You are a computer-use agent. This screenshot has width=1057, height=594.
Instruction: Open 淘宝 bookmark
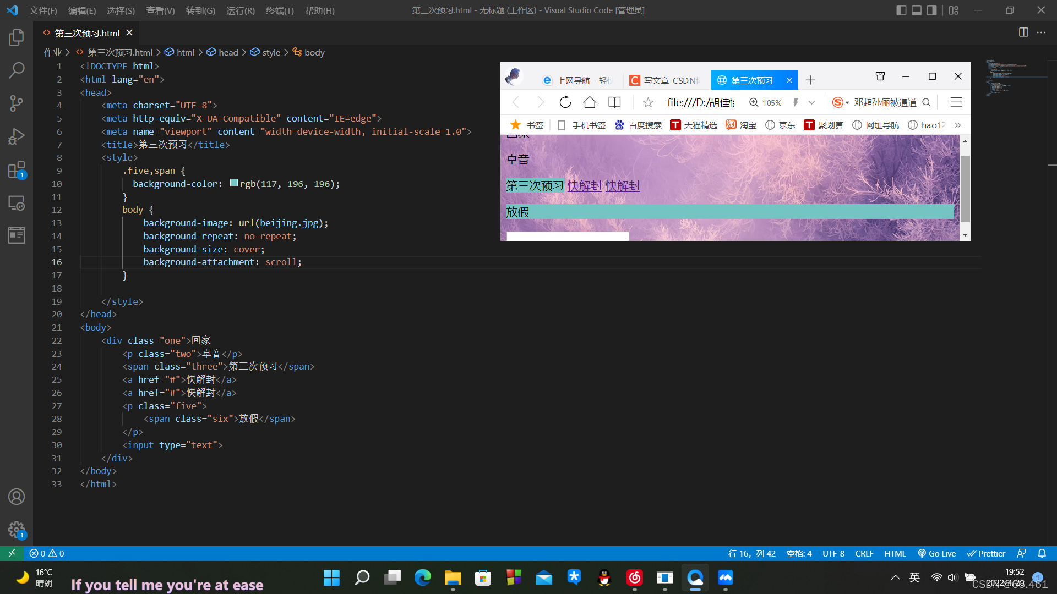[x=740, y=125]
